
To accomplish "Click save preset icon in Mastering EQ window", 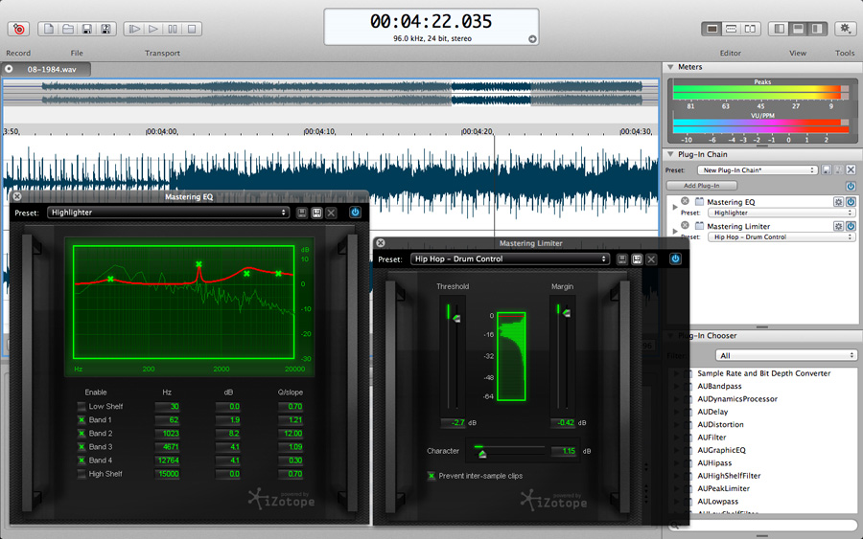I will (302, 213).
